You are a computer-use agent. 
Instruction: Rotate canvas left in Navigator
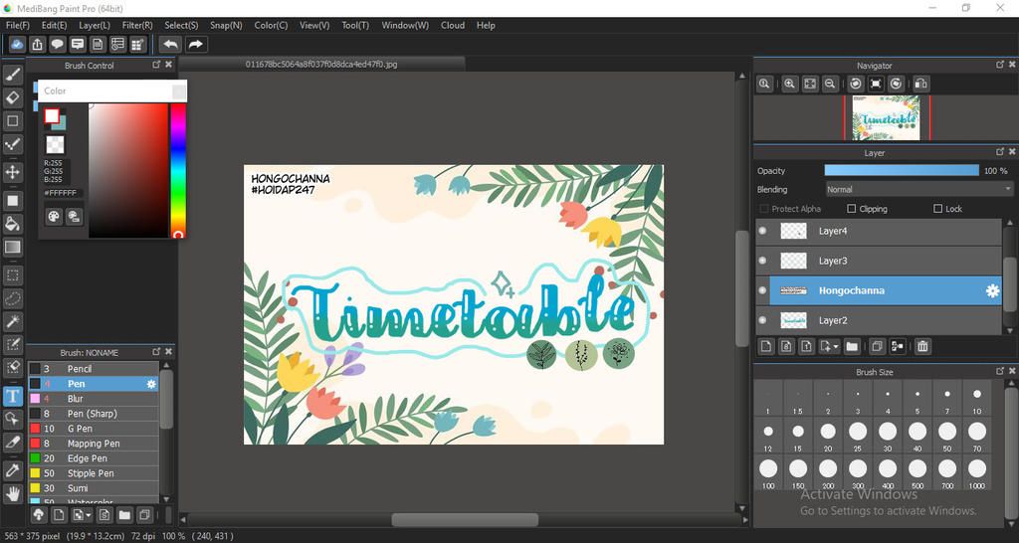856,84
